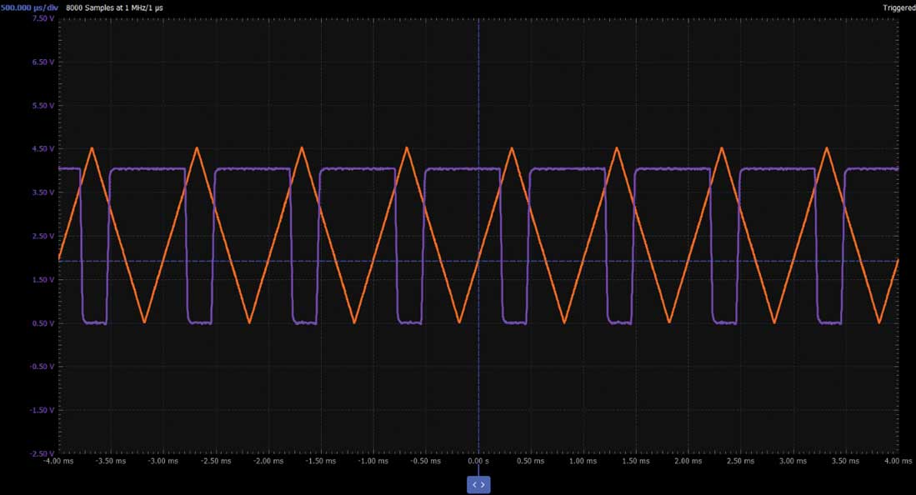916x495 pixels.
Task: Click the 0.50 V vertical axis label
Action: (43, 323)
